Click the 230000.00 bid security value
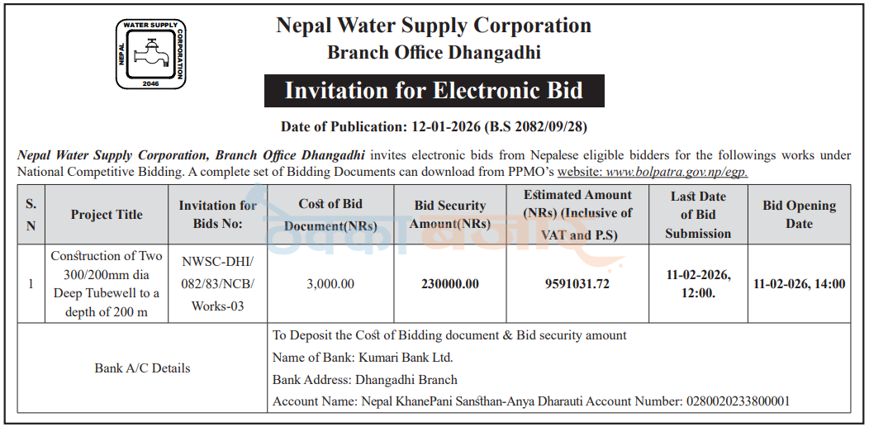Viewport: 869px width, 427px height. pyautogui.click(x=450, y=284)
